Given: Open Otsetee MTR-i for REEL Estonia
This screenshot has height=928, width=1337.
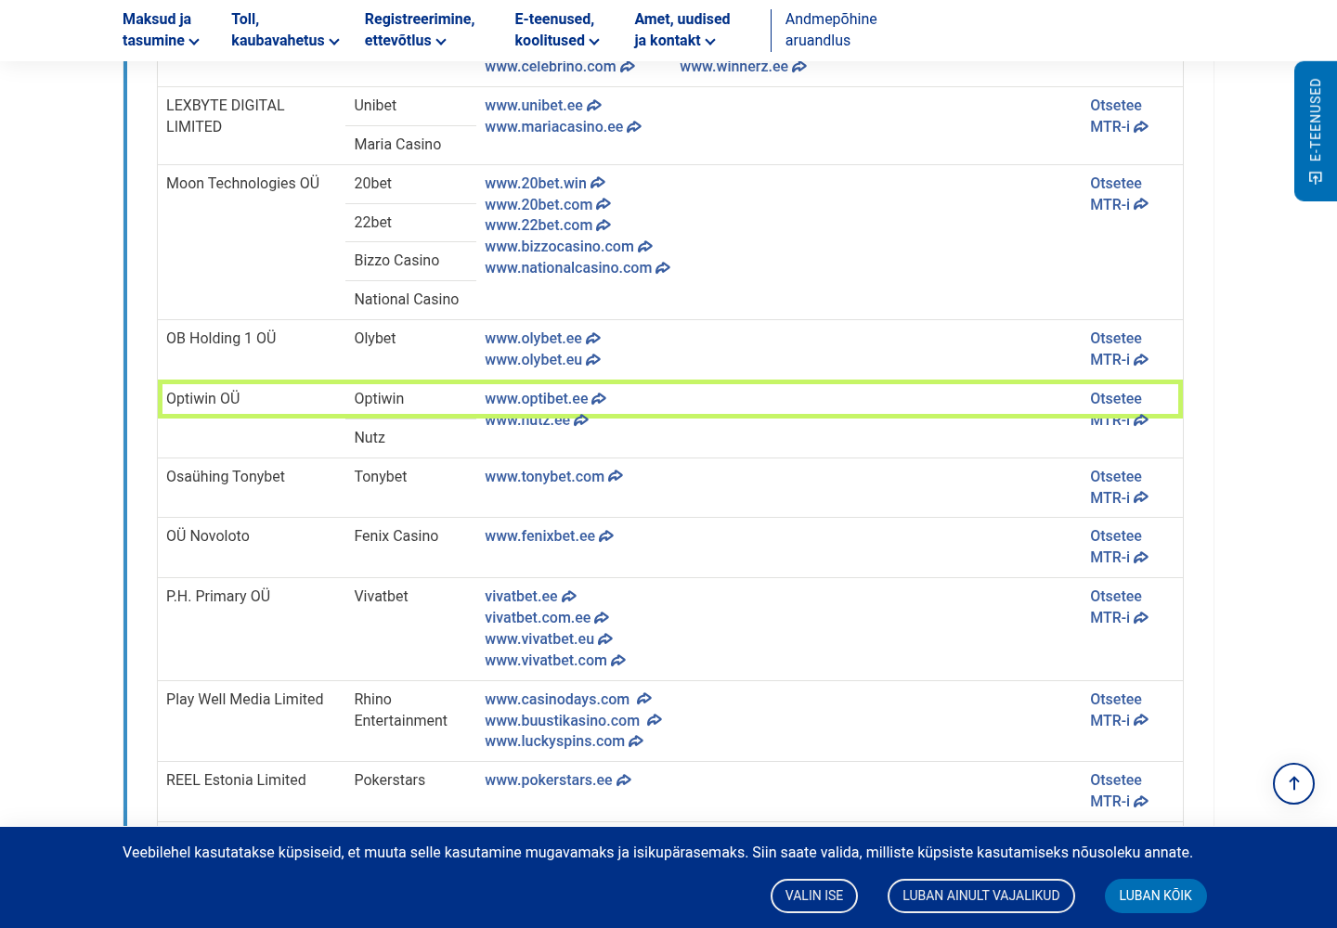Looking at the screenshot, I should 1119,791.
